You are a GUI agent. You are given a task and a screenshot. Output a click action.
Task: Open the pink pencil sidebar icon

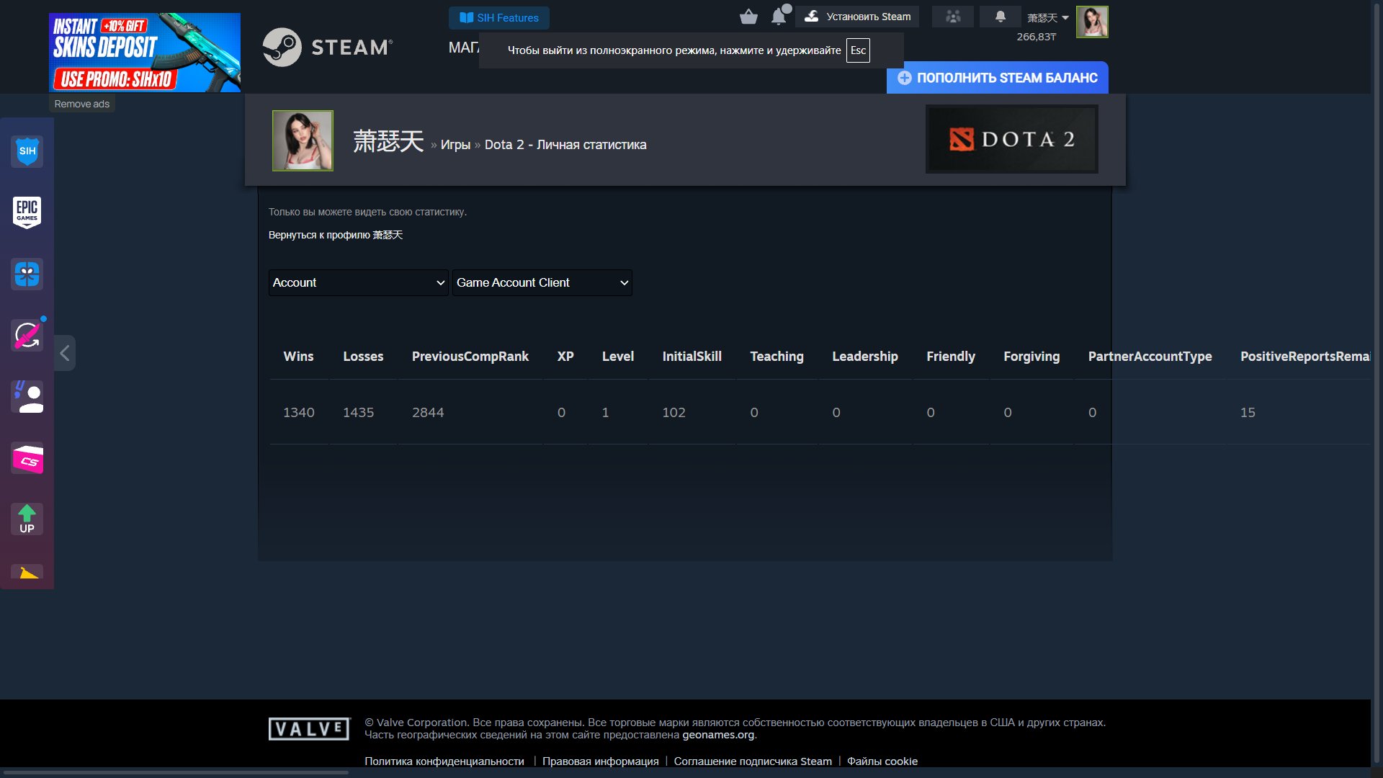click(27, 336)
